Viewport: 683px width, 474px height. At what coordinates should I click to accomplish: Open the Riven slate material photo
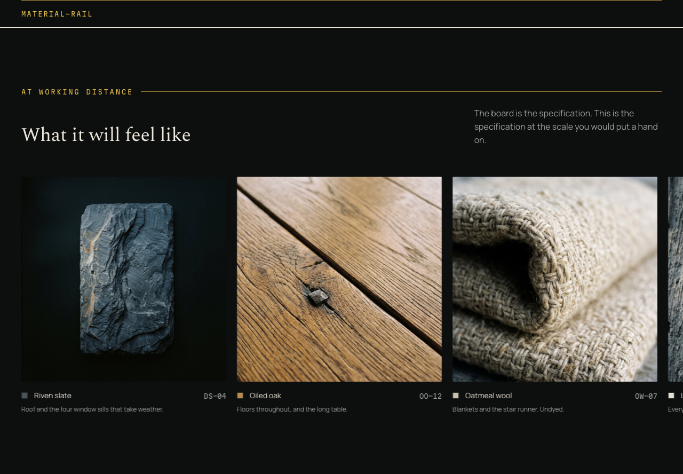(124, 279)
